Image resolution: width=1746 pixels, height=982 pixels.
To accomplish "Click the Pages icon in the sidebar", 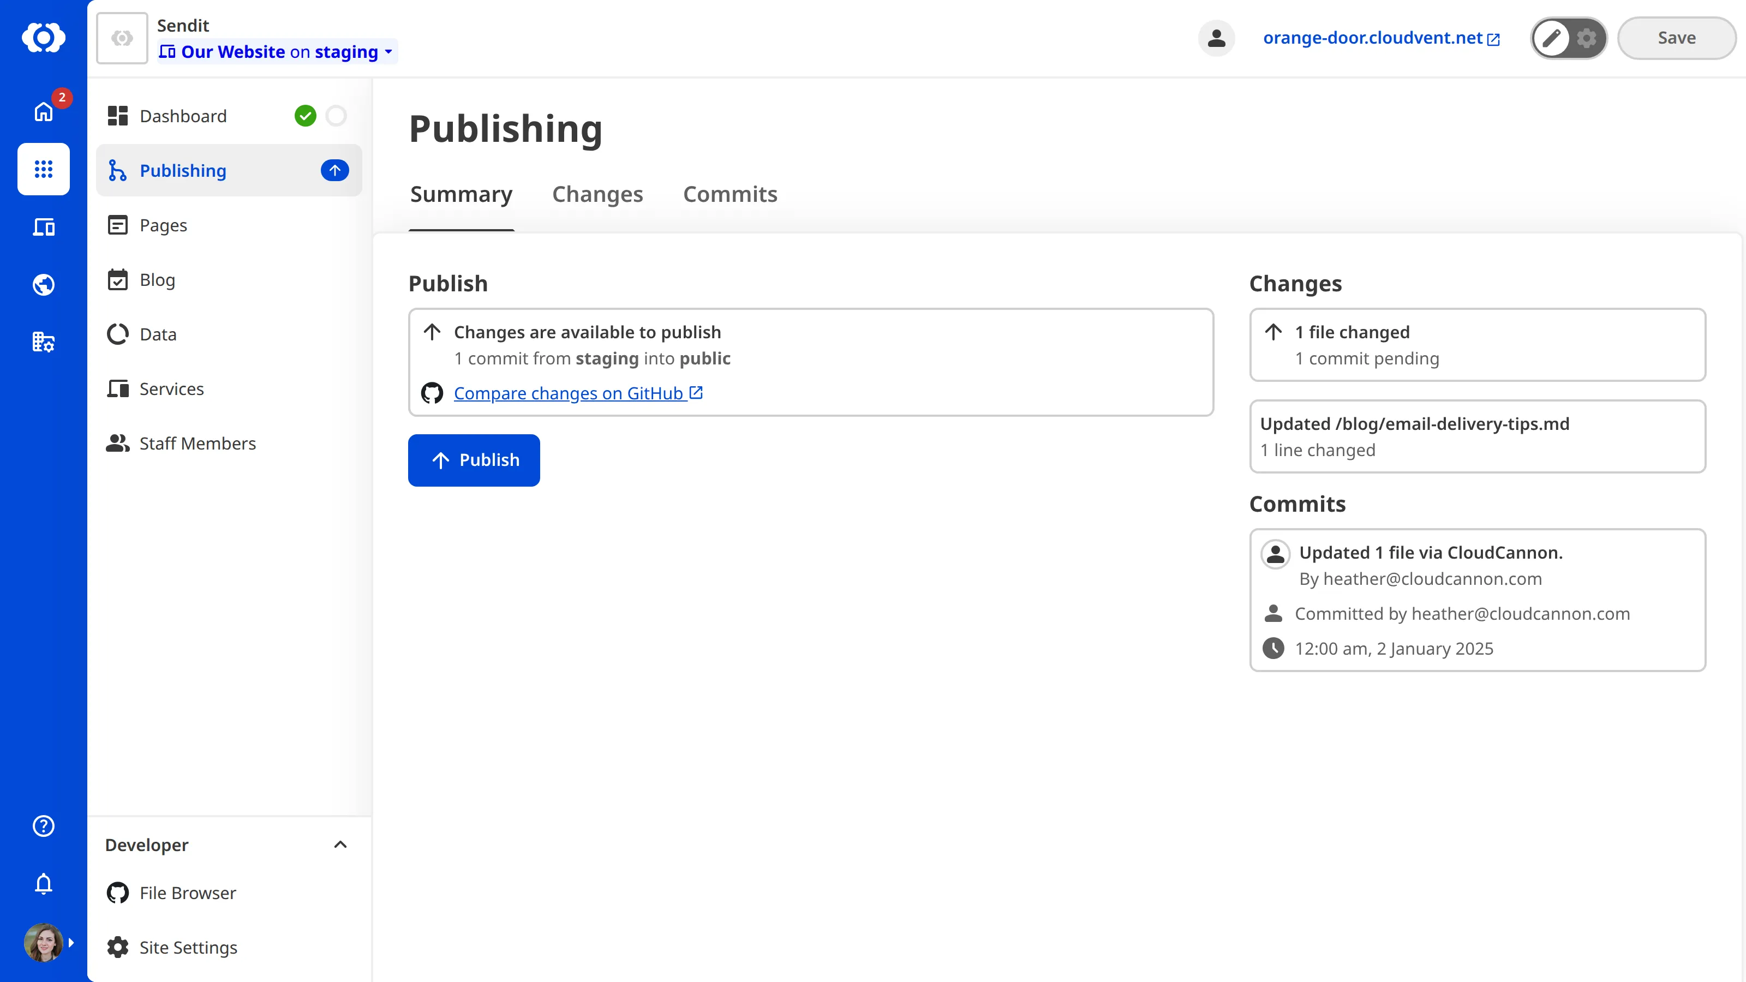I will (x=117, y=225).
